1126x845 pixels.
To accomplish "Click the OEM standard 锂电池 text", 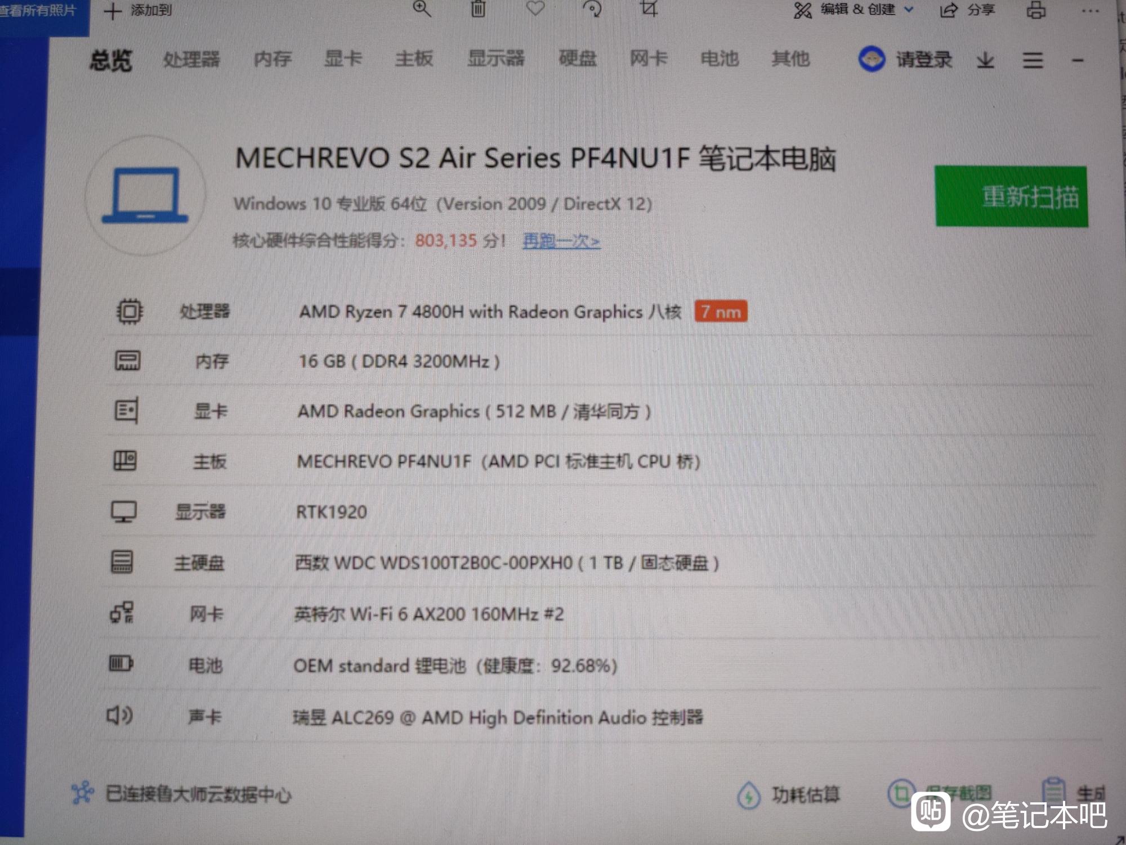I will [455, 666].
